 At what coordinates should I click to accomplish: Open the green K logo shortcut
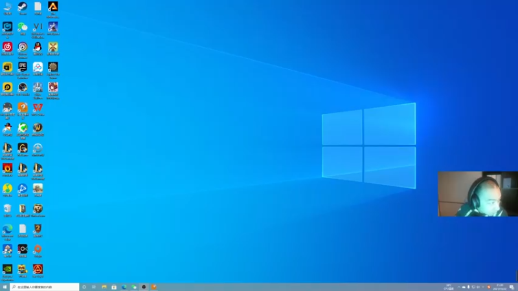(23, 131)
